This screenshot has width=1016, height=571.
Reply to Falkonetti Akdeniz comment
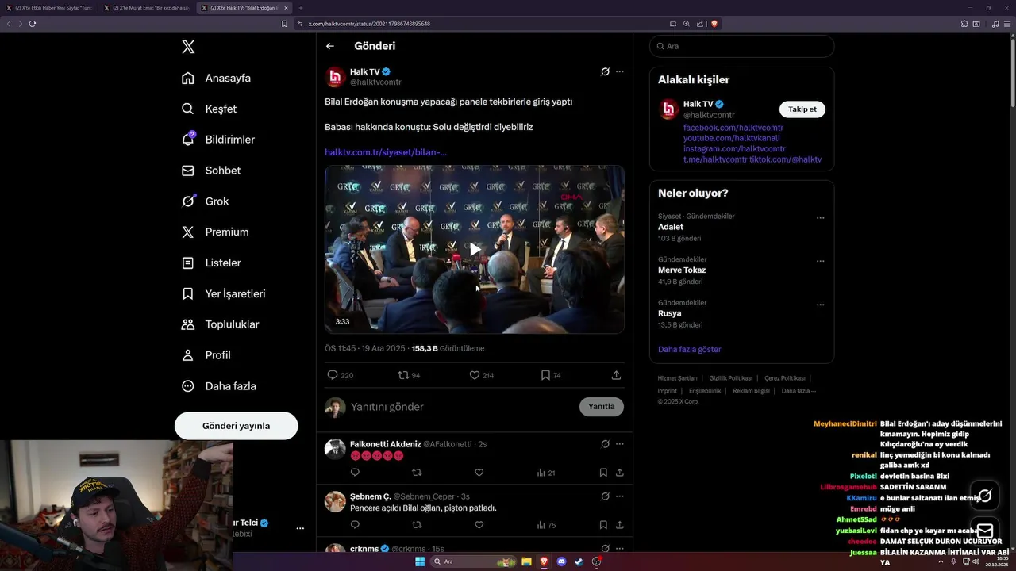(x=355, y=473)
